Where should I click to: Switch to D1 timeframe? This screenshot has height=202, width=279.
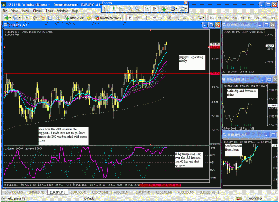[x=258, y=17]
